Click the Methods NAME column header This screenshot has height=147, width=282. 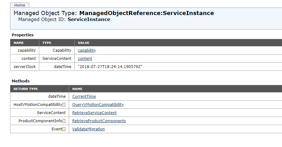pos(175,89)
